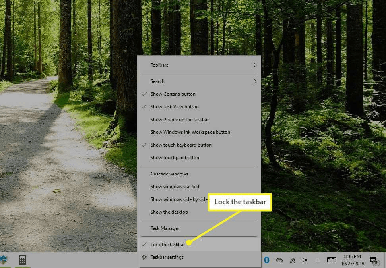Viewport: 386px width, 268px height.
Task: Expand the Toolbars submenu
Action: coord(199,65)
